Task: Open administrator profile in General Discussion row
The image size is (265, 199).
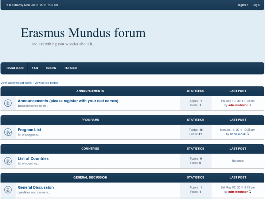Action: tap(238, 192)
